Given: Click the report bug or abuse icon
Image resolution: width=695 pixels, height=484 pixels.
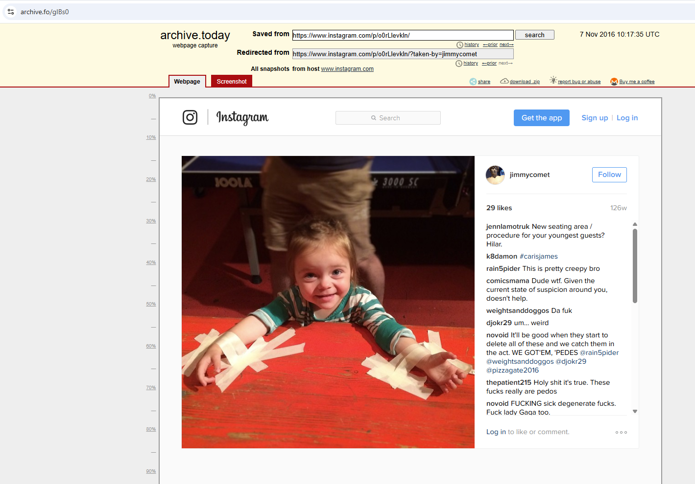Looking at the screenshot, I should point(553,80).
